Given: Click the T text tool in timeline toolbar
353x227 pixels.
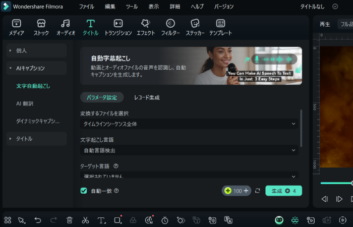Looking at the screenshot, I should click(x=101, y=220).
